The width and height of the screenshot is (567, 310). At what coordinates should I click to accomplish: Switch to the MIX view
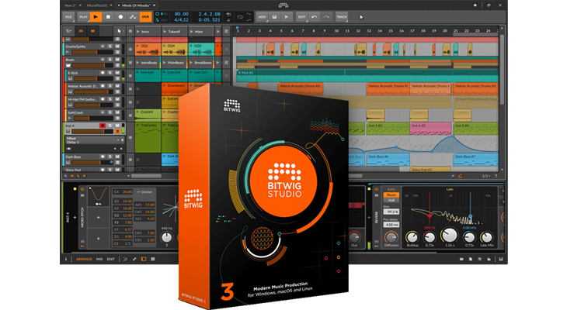[99, 259]
